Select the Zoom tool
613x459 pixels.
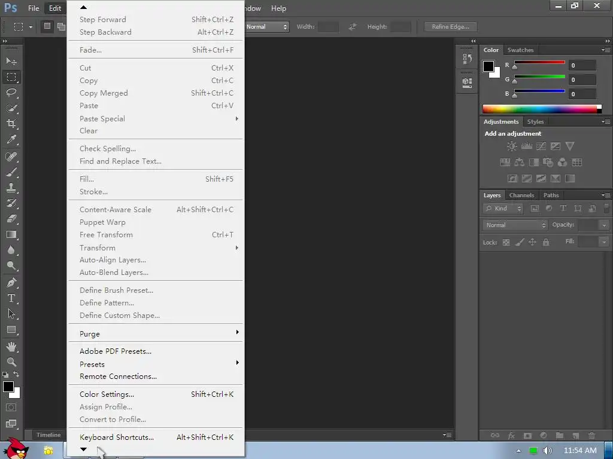pyautogui.click(x=11, y=362)
